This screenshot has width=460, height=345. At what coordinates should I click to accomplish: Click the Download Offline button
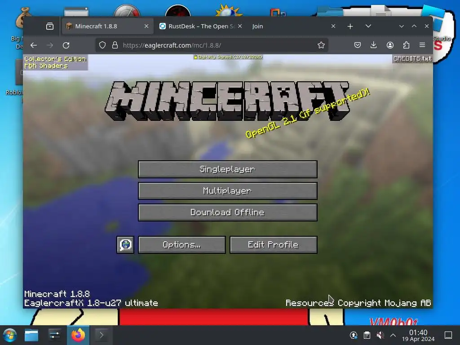pyautogui.click(x=228, y=212)
